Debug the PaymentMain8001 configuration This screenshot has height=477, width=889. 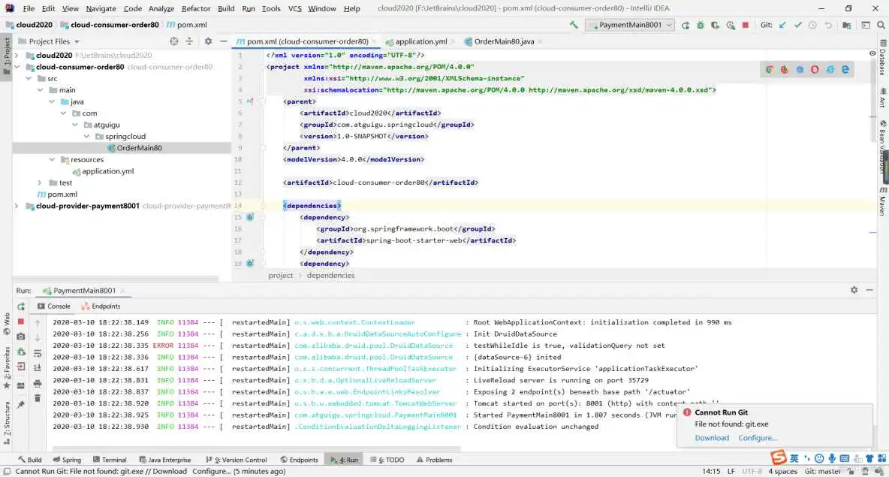coord(700,25)
